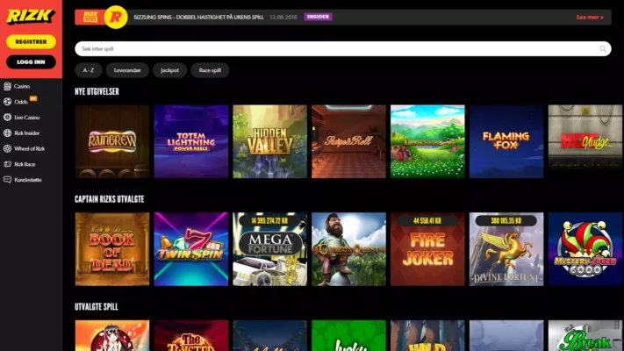Open the Hot Nudge game tile
624x351 pixels.
point(585,141)
